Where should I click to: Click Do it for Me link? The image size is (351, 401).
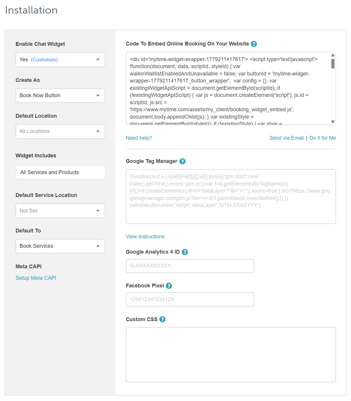click(323, 138)
